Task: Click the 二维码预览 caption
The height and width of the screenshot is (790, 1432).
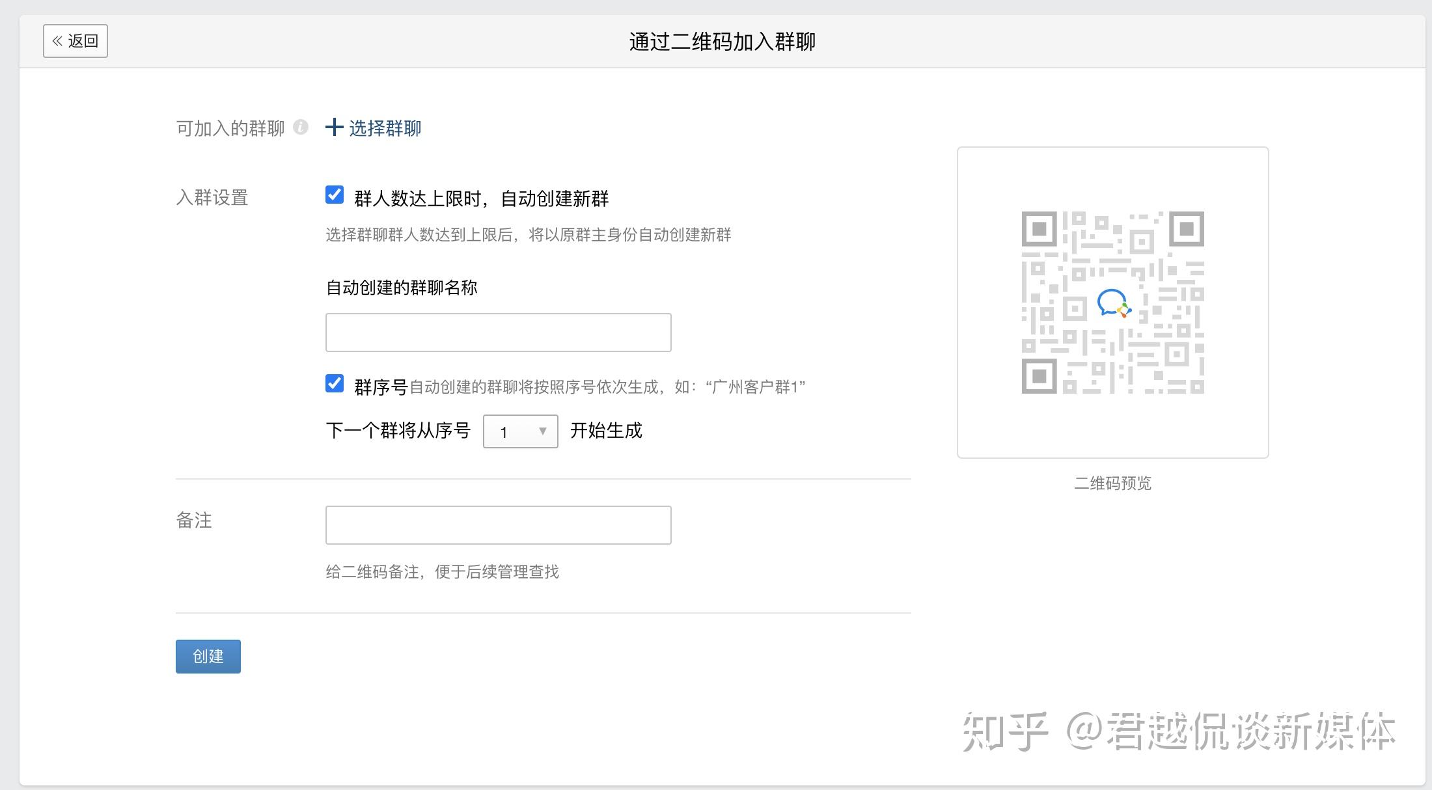Action: click(1112, 483)
